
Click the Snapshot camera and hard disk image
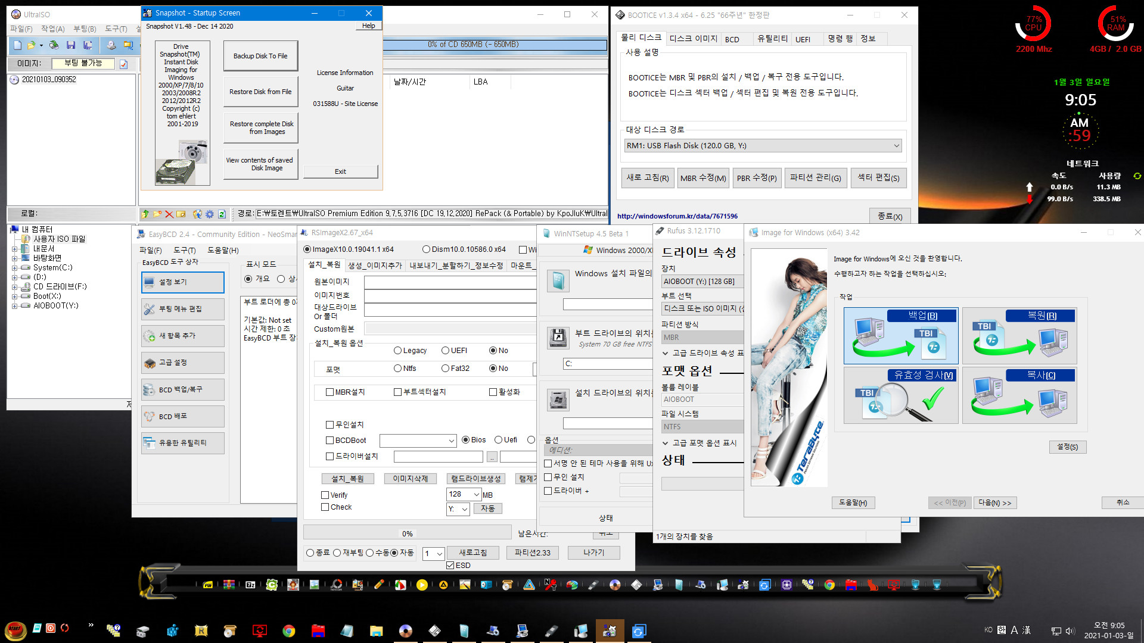point(182,163)
